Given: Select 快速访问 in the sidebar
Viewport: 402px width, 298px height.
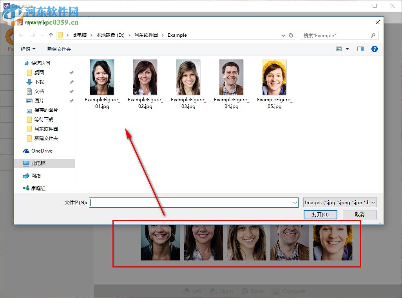Looking at the screenshot, I should [40, 63].
